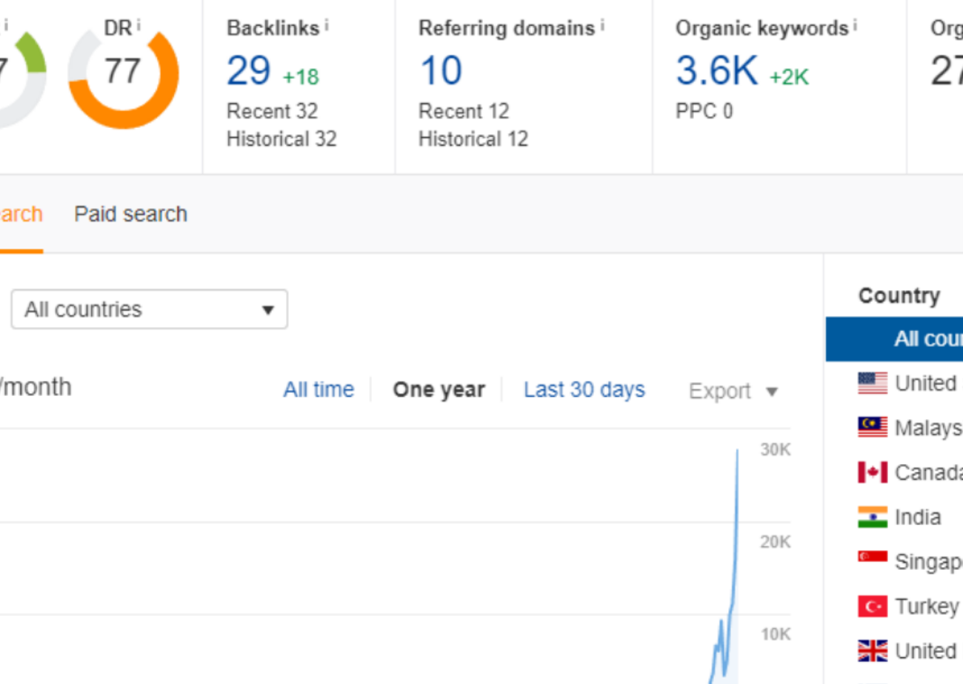Click the 20K axis label on chart
This screenshot has width=963, height=684.
776,543
